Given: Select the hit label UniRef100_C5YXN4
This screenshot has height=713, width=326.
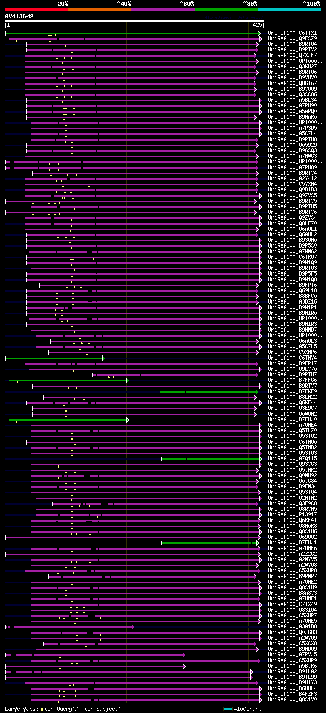Looking at the screenshot, I should [292, 184].
